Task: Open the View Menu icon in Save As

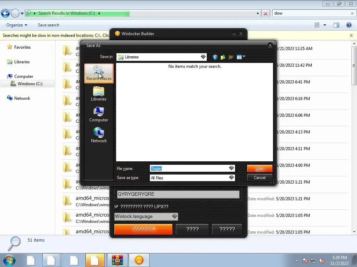Action: (x=241, y=57)
